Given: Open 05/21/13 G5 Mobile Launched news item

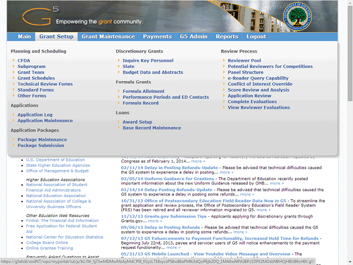Looking at the screenshot, I should click(206, 254).
